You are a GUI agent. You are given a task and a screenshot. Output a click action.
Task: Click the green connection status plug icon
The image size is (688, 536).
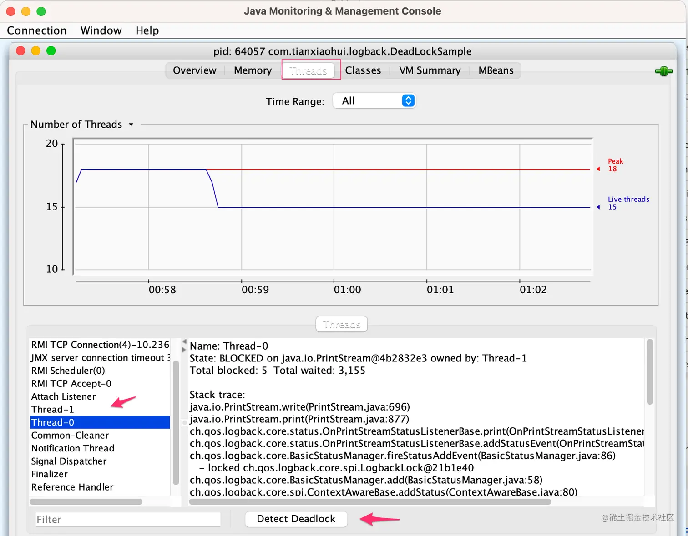663,71
